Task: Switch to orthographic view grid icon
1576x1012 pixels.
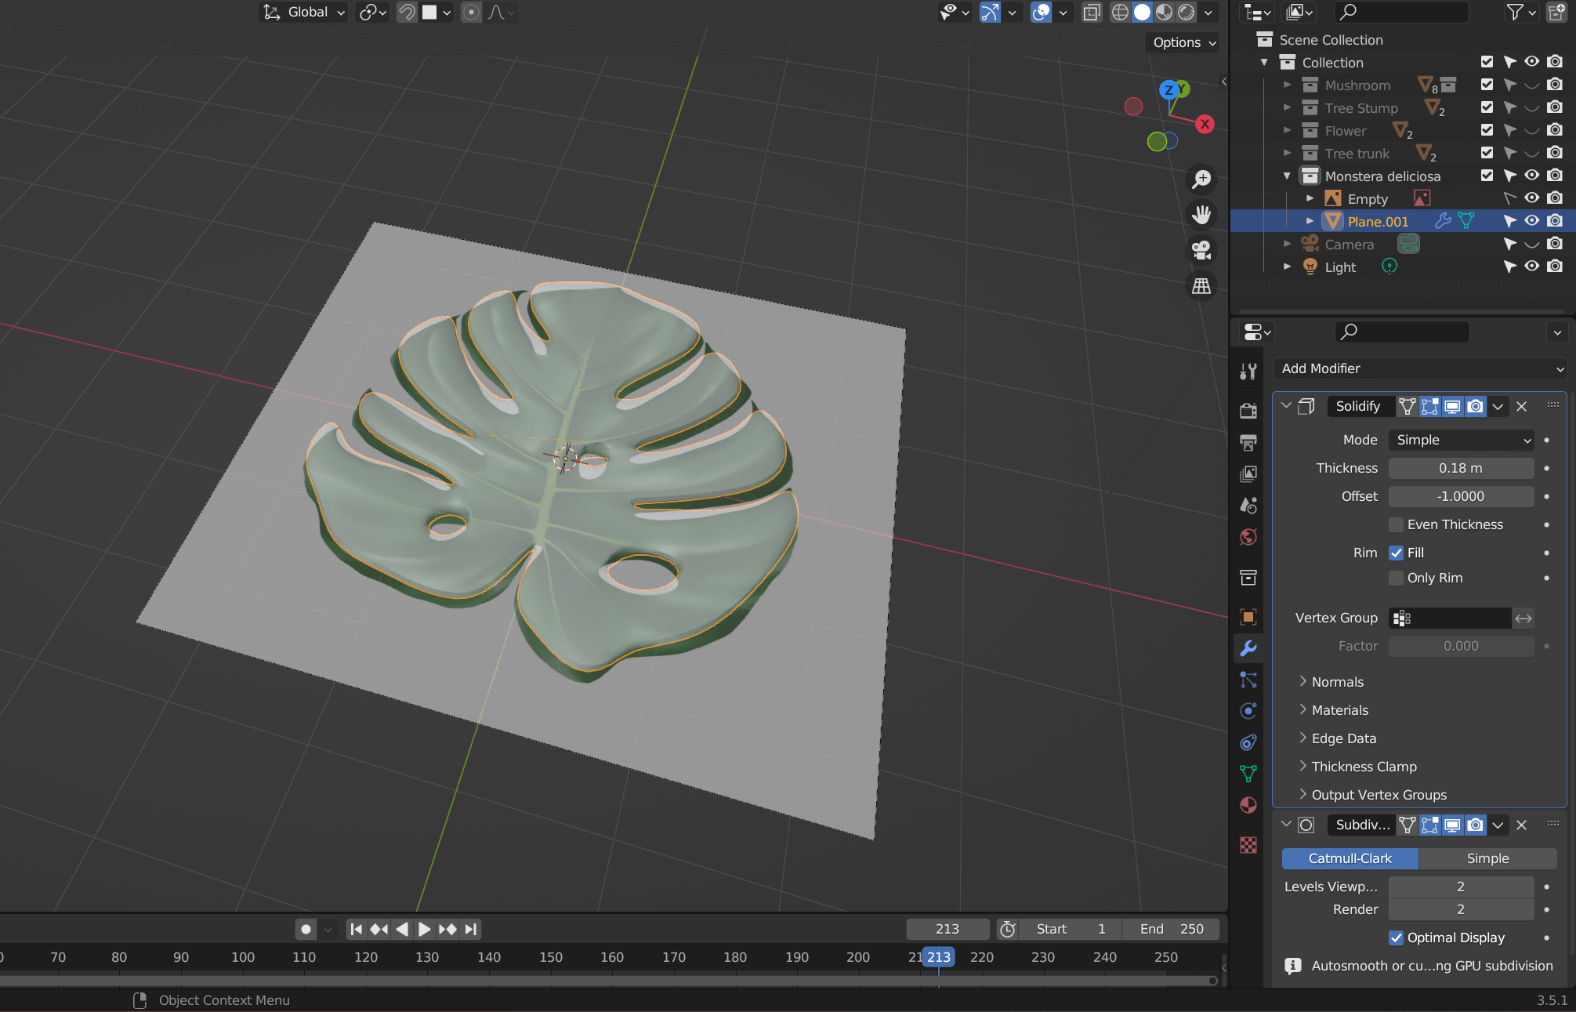Action: (1201, 286)
